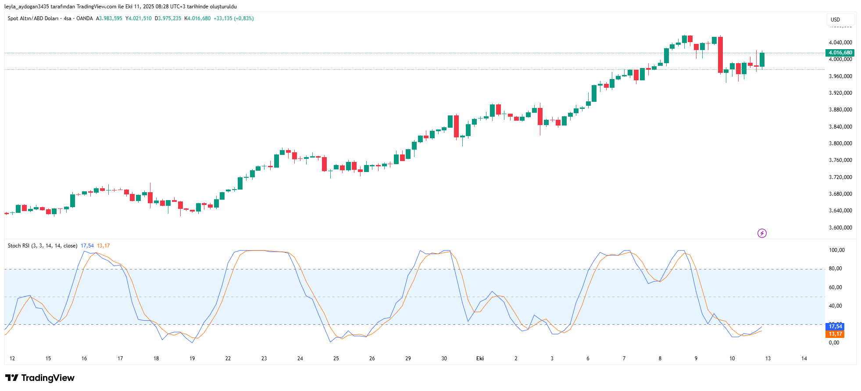Click the 80,00 level on the Stoch RSI scale
The height and width of the screenshot is (391, 861).
click(x=835, y=269)
